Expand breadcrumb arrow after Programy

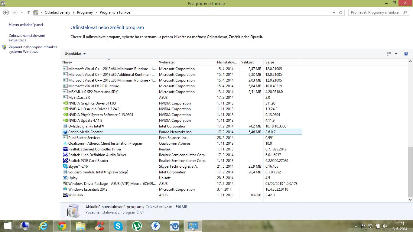click(96, 12)
